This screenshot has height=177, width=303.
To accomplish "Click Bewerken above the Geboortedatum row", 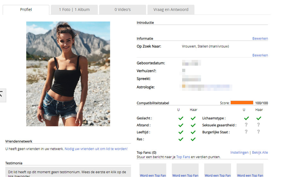I will (x=260, y=55).
